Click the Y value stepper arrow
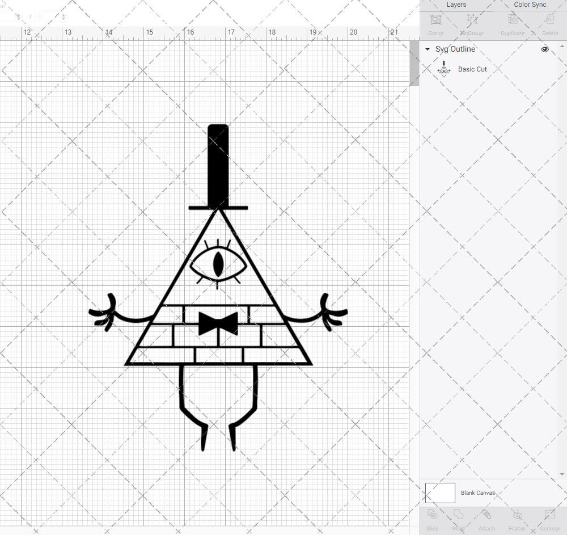Screen dimensions: 567x535 click(x=63, y=16)
